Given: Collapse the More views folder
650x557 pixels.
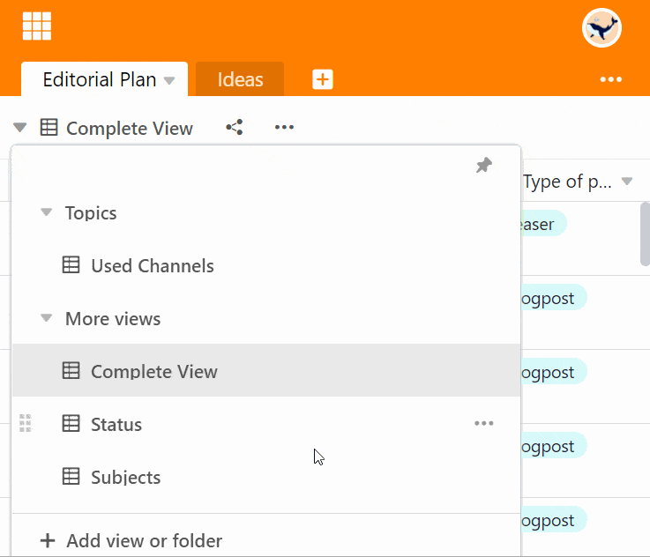Looking at the screenshot, I should pos(46,319).
